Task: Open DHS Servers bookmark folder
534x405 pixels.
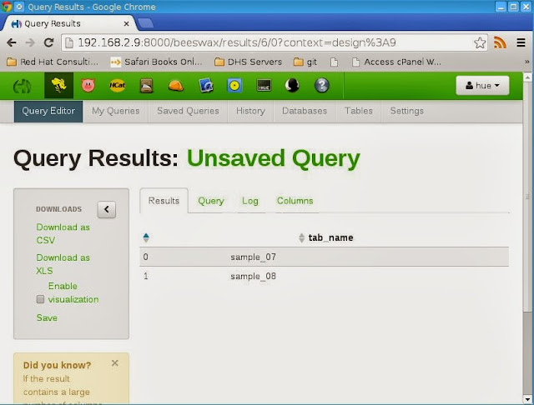Action: (249, 62)
